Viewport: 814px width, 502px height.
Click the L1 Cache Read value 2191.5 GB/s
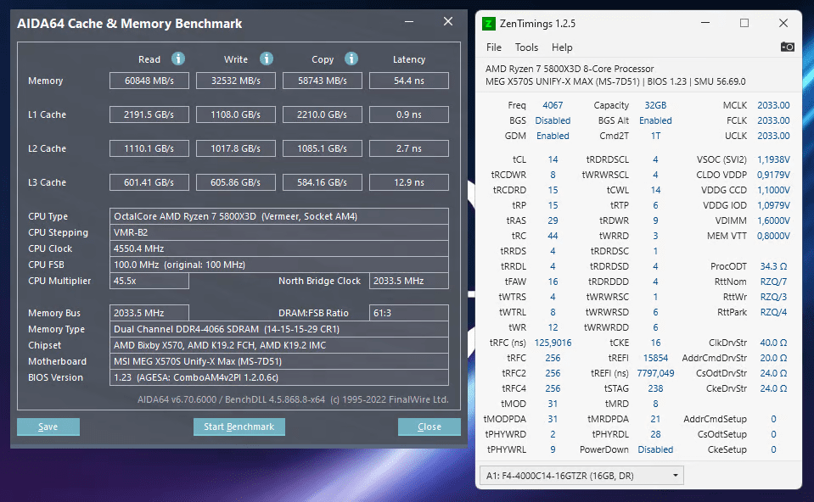point(149,114)
